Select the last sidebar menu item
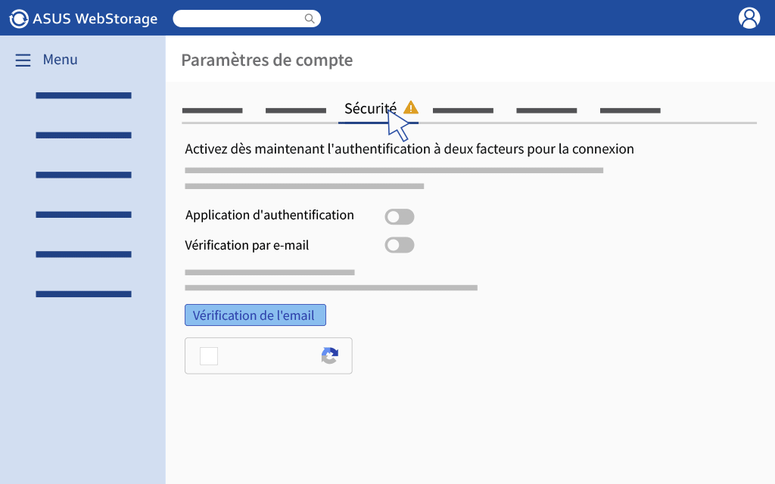Screen dimensions: 775x484 83,294
